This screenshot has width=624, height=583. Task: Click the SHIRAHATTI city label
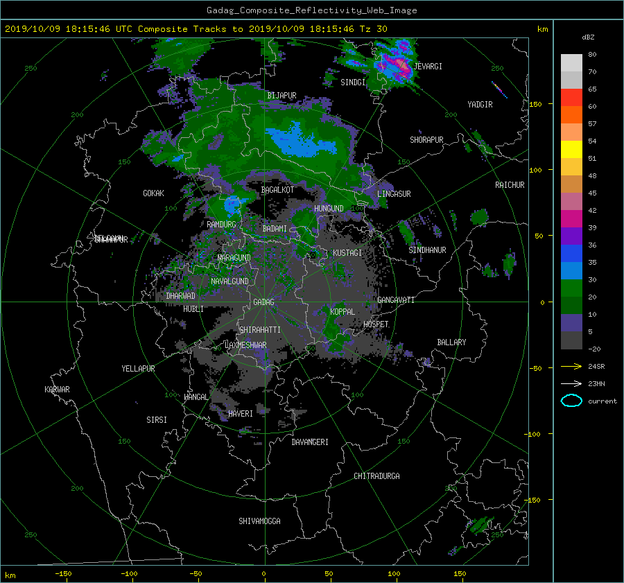pos(260,330)
